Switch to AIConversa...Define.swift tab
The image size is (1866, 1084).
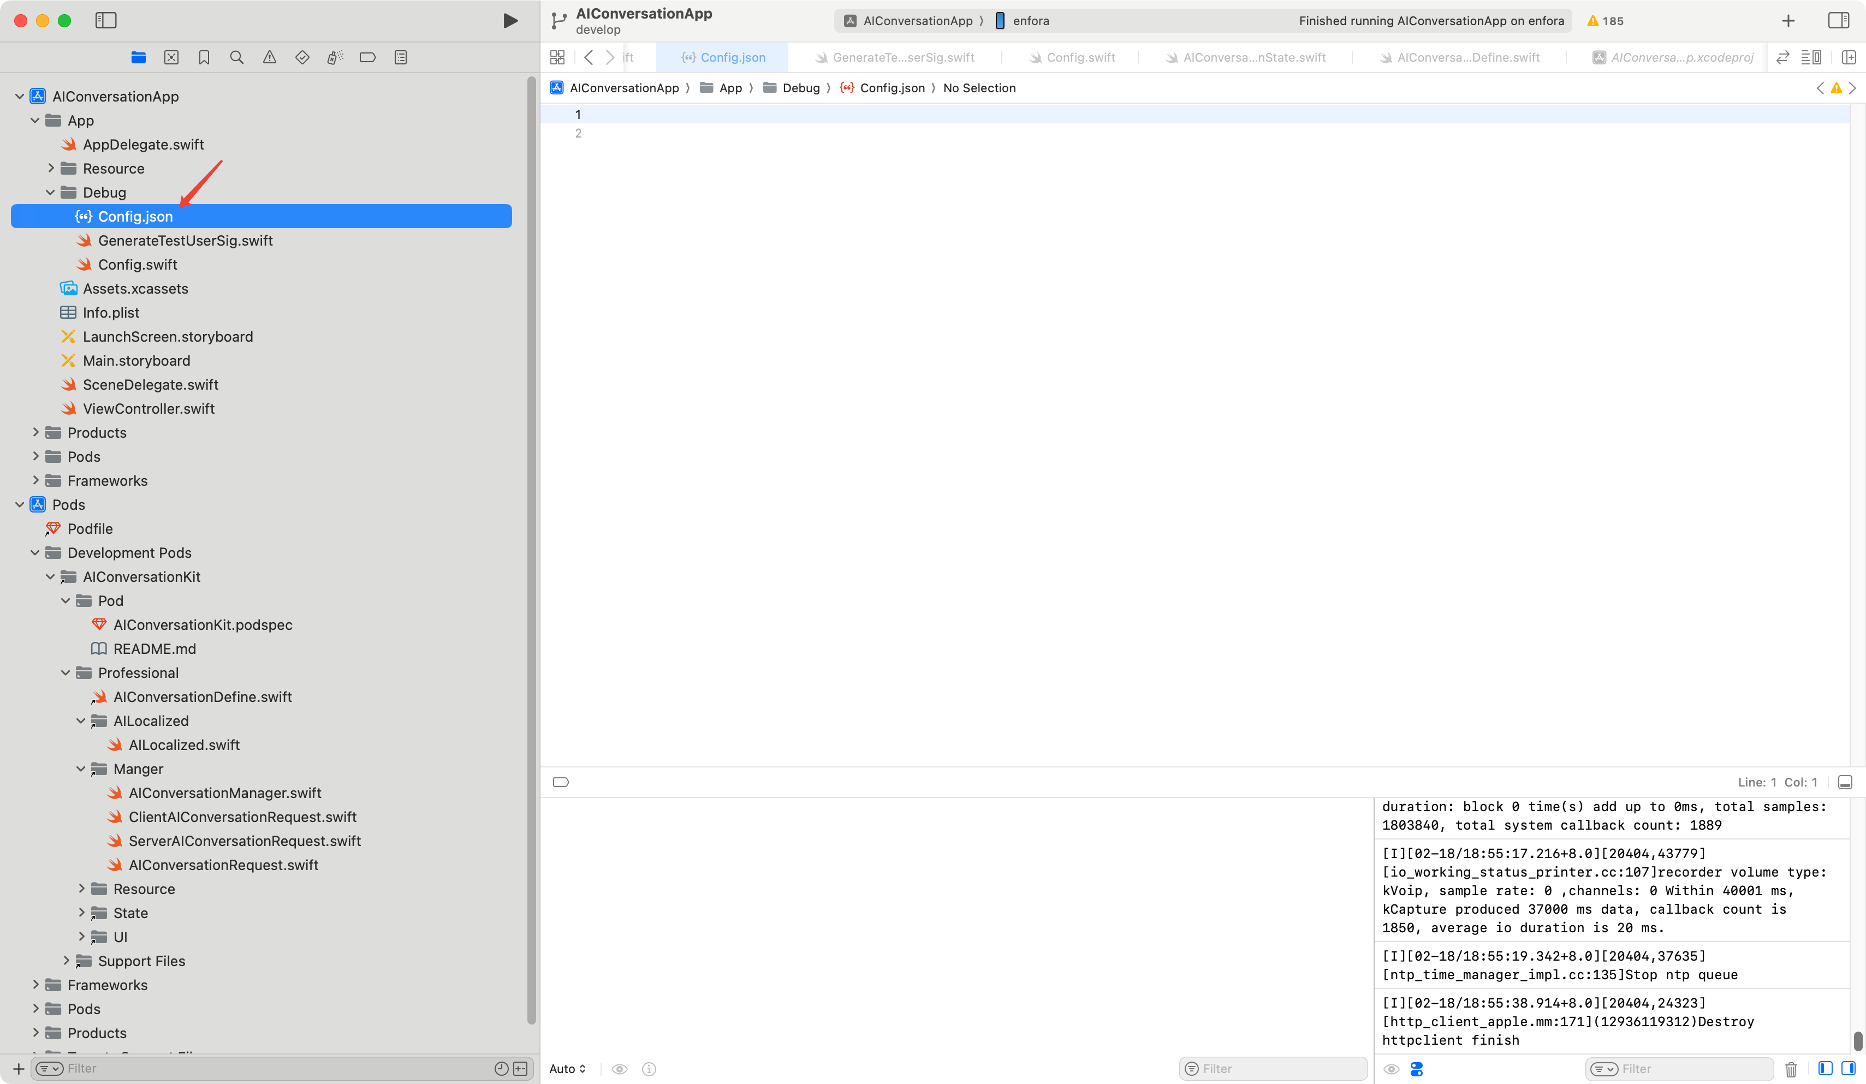(1459, 57)
